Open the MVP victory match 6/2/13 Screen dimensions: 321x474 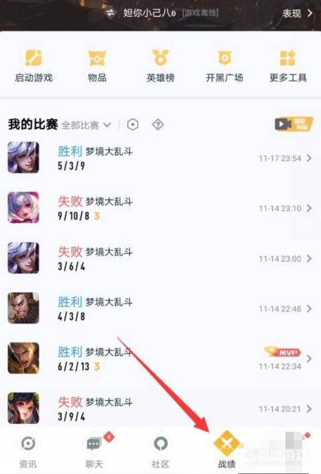(160, 359)
